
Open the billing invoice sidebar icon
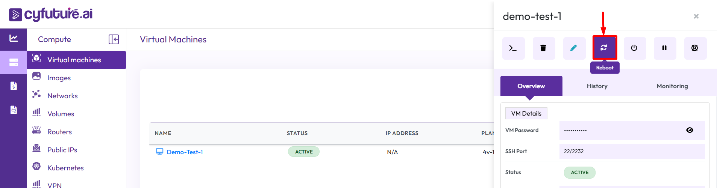point(14,86)
